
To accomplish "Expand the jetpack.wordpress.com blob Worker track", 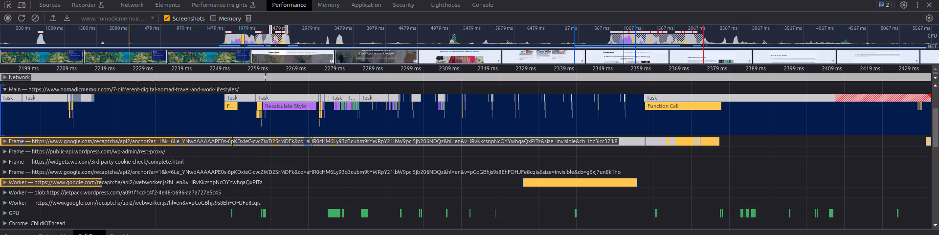I will [5, 192].
